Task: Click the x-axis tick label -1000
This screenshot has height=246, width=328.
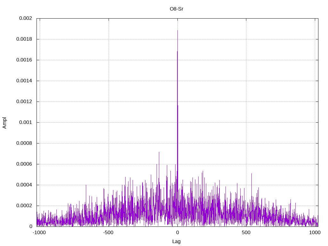Action: (39, 233)
